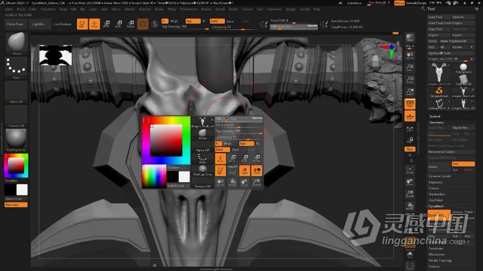Open the Preferences menu
The image size is (483, 271).
click(188, 9)
